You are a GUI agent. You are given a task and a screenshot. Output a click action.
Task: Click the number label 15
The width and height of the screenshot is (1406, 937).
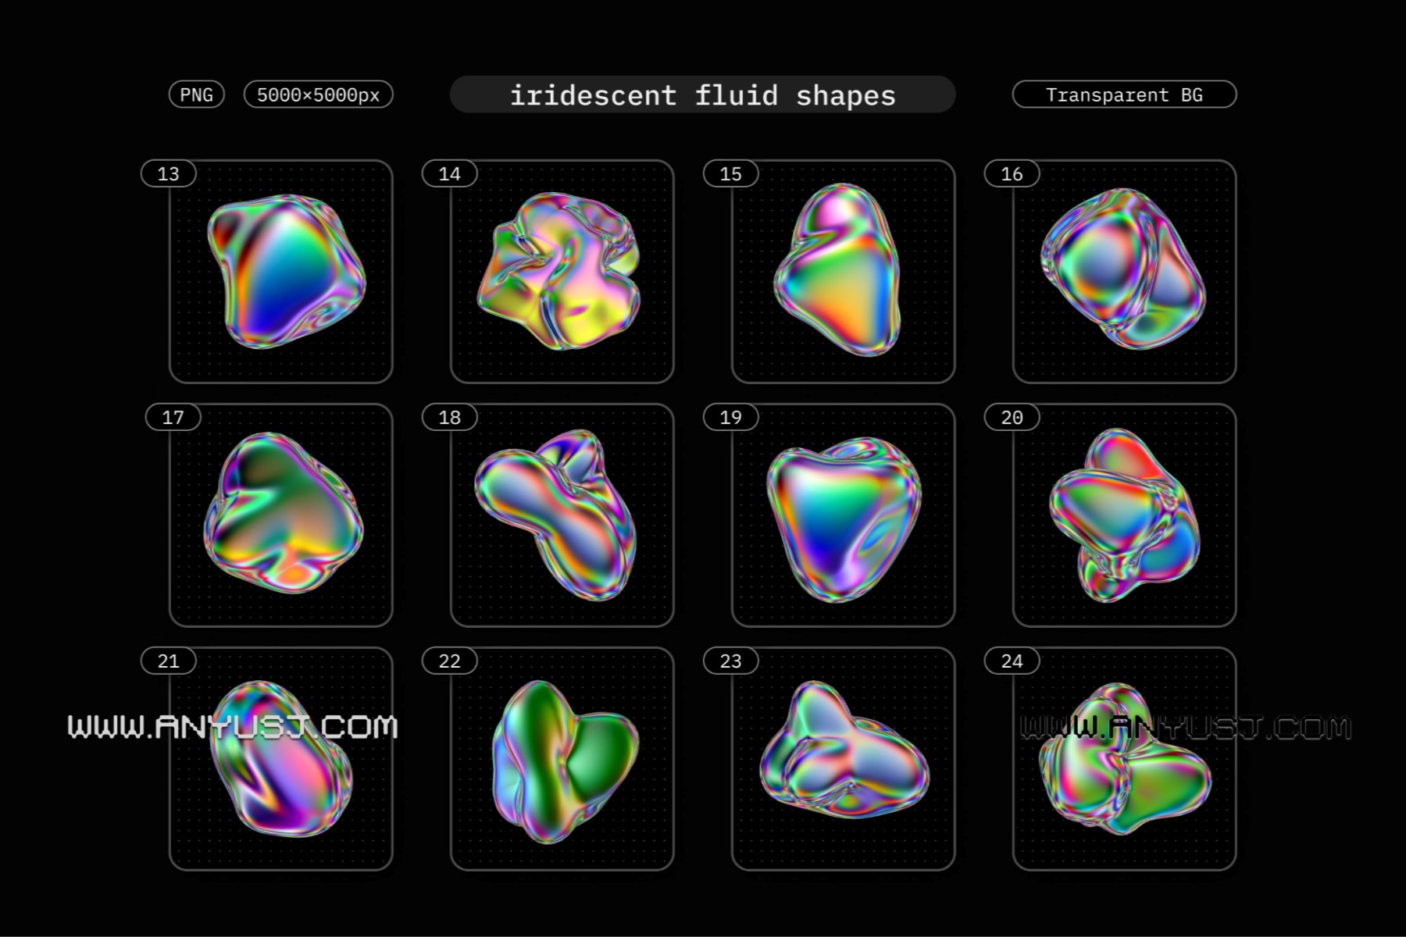pos(731,173)
